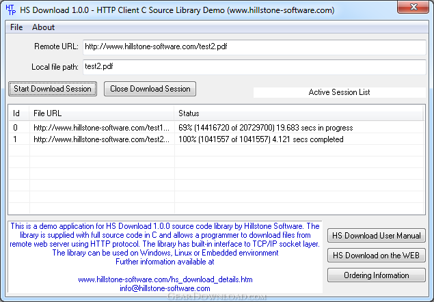
Task: Select session row with test2 URL
Action: (217, 139)
